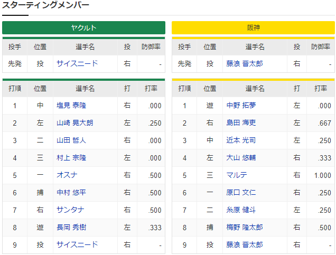Select 防御率 header in ヤクルト pitcher table
Screen dimensions: 336x255
click(151, 46)
